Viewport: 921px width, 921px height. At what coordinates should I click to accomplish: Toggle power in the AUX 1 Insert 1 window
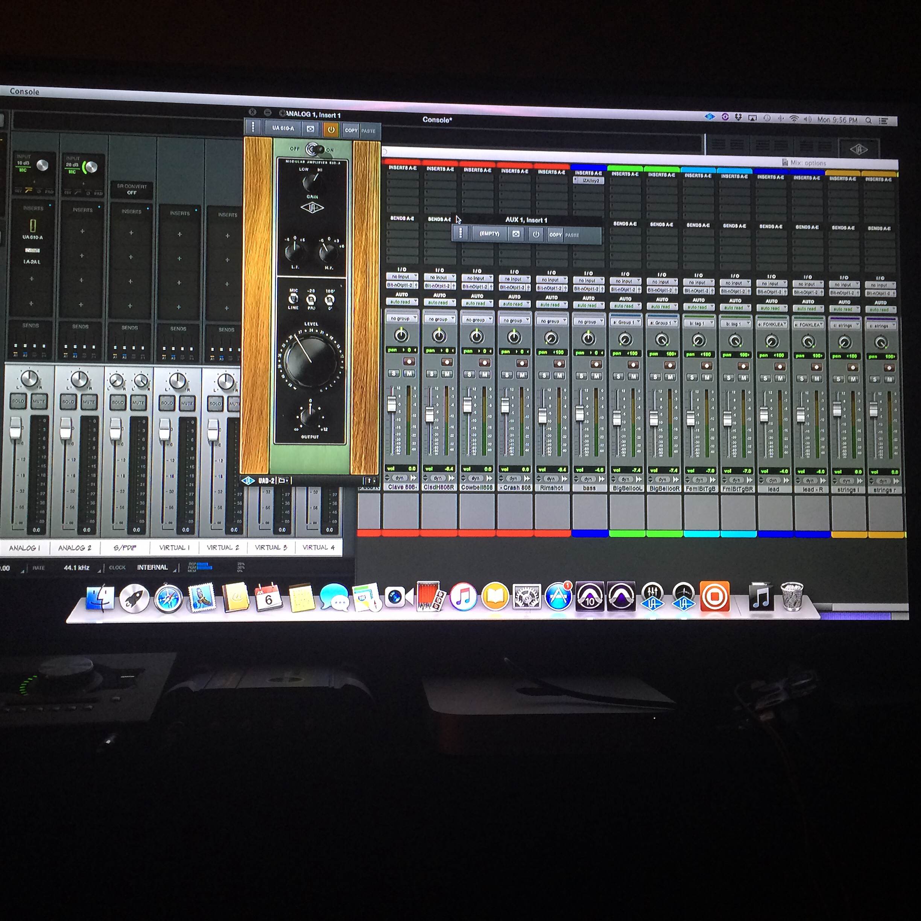tap(536, 234)
